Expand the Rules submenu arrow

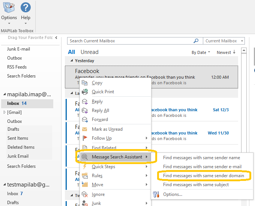point(147,176)
